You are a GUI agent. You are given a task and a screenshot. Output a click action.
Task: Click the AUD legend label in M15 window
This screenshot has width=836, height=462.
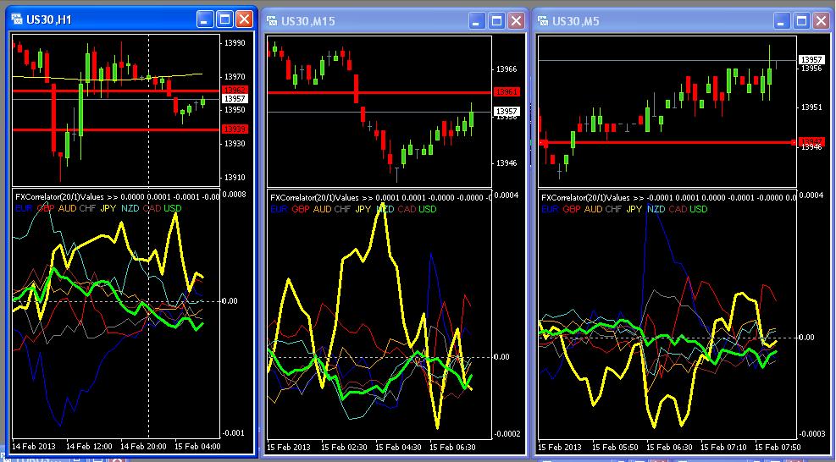[x=322, y=209]
